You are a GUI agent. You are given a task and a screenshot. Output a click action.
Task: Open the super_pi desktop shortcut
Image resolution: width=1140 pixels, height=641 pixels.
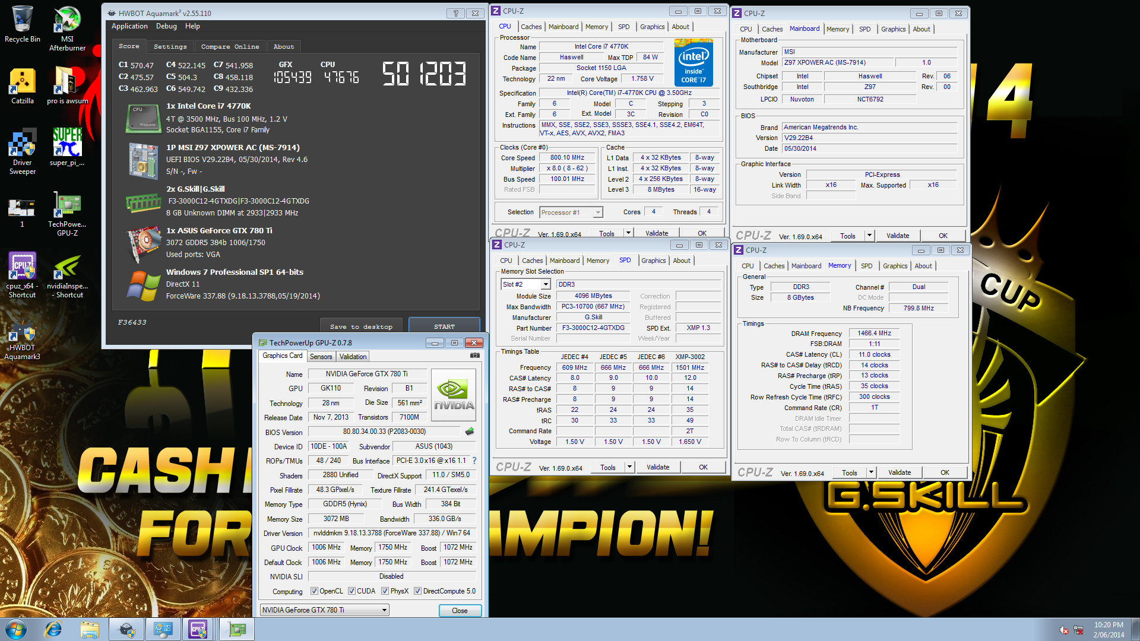point(67,147)
